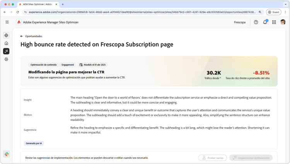
Task: Open the home icon in sidebar
Action: click(6, 43)
